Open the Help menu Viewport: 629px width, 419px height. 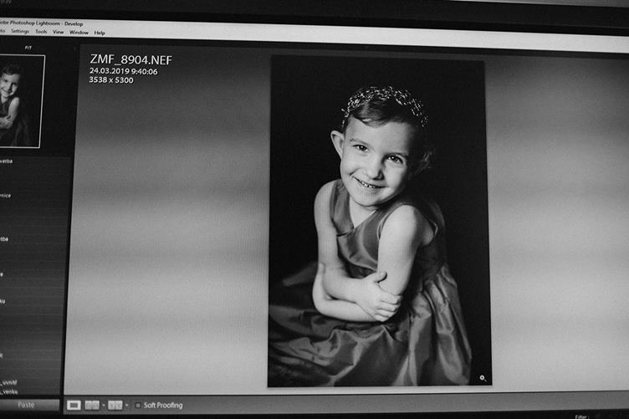tap(100, 33)
